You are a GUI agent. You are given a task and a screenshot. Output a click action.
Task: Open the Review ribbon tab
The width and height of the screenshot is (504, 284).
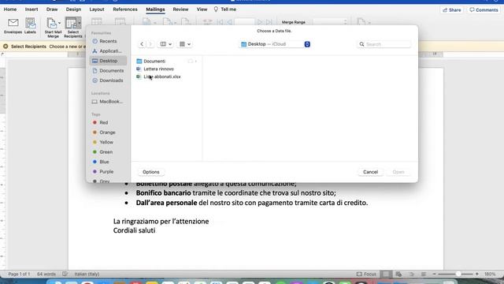click(180, 9)
